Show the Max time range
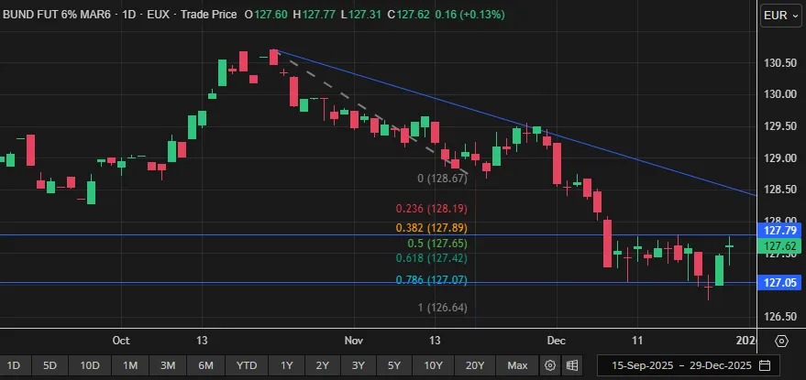Screen dimensions: 806x380 tap(516, 365)
